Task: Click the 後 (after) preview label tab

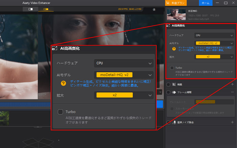Action: [x=154, y=9]
